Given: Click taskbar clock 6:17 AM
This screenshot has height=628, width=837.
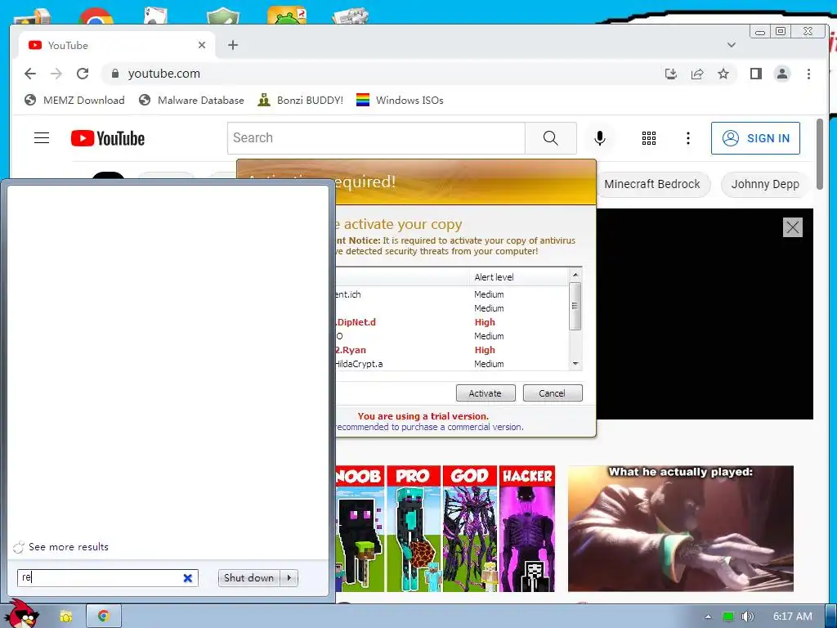Looking at the screenshot, I should (792, 617).
